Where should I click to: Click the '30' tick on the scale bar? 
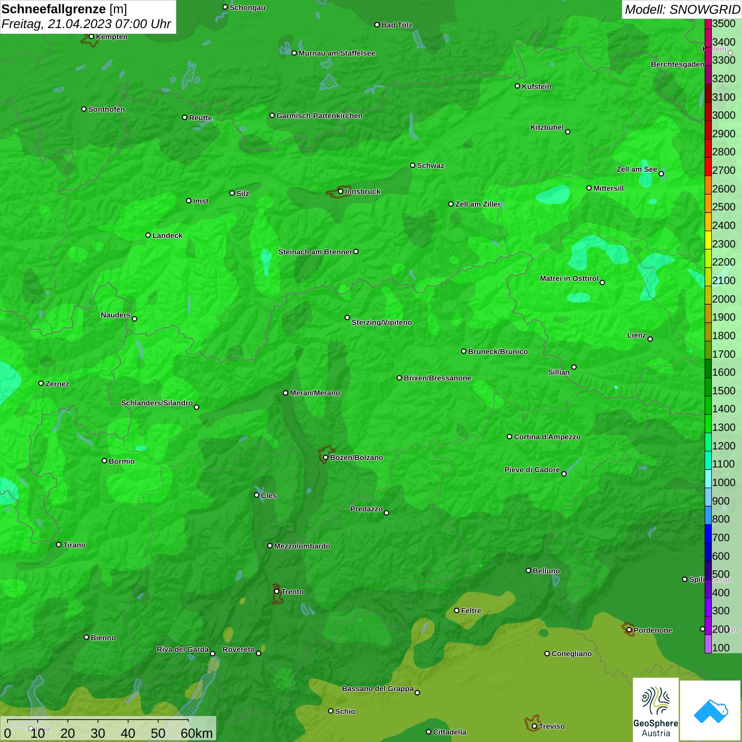[98, 733]
